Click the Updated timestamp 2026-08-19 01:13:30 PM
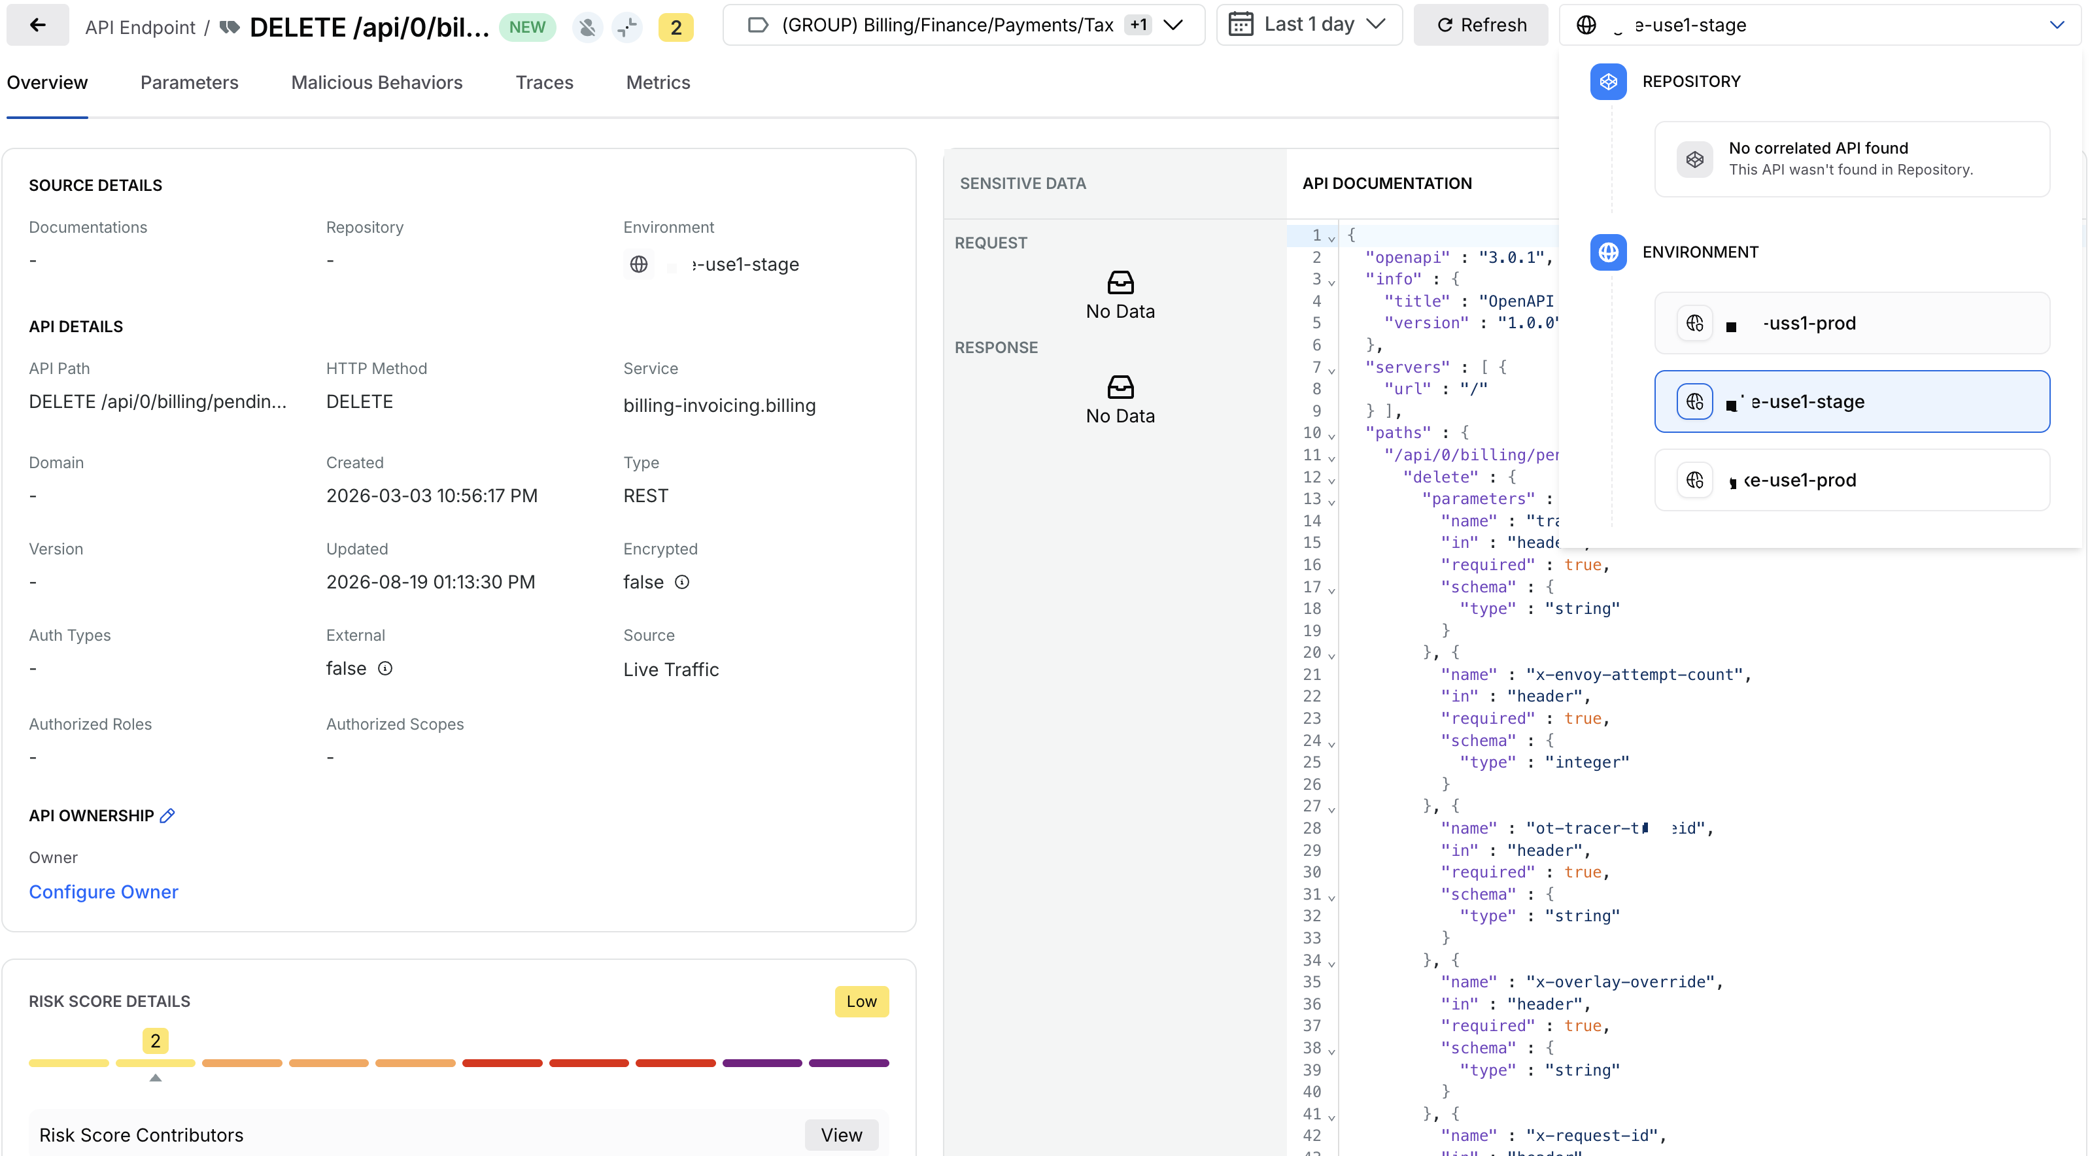The image size is (2090, 1156). (x=431, y=583)
